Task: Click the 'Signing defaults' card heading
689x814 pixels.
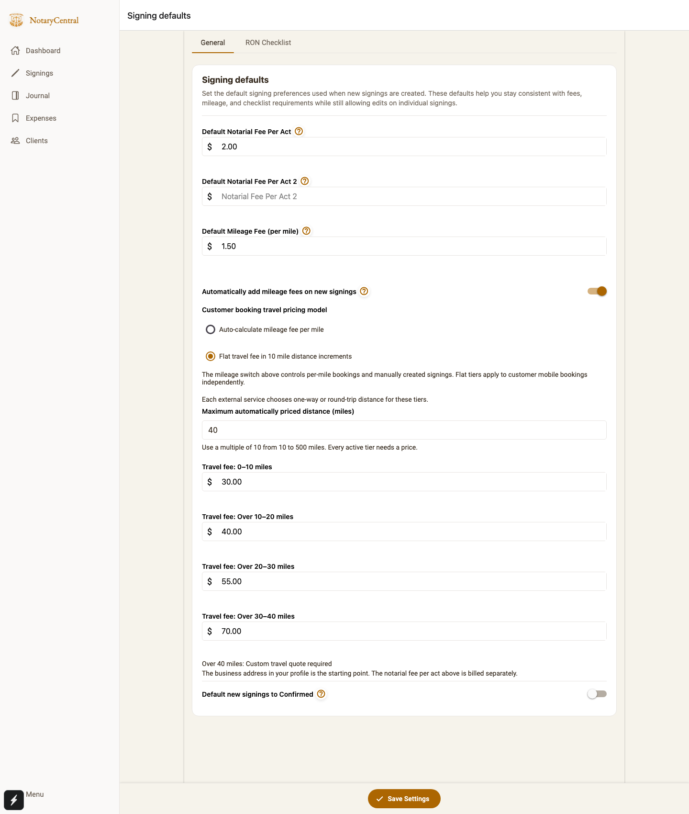Action: point(235,80)
